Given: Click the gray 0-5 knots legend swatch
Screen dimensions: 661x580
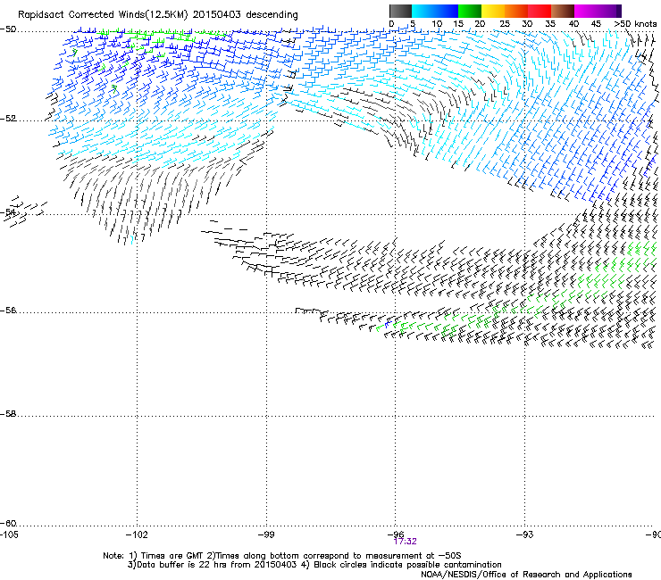Looking at the screenshot, I should [x=400, y=11].
